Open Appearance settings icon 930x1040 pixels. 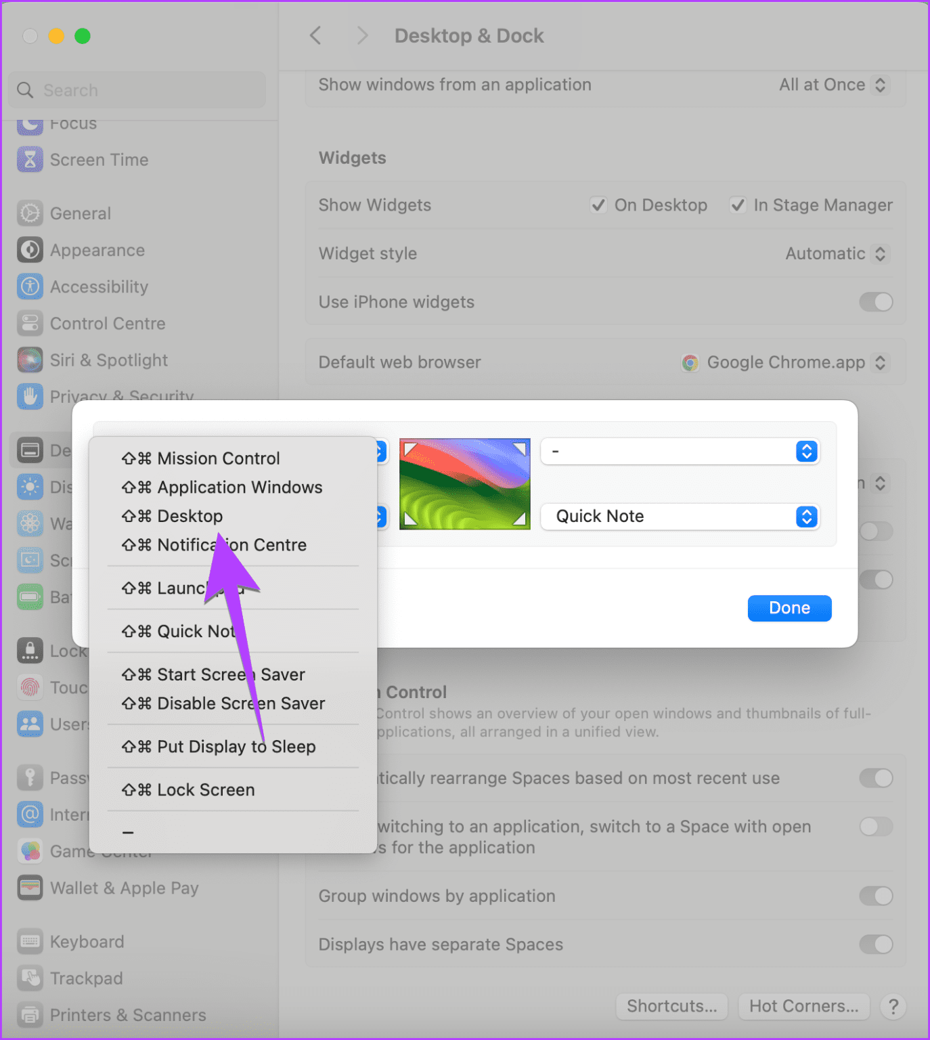pos(30,250)
